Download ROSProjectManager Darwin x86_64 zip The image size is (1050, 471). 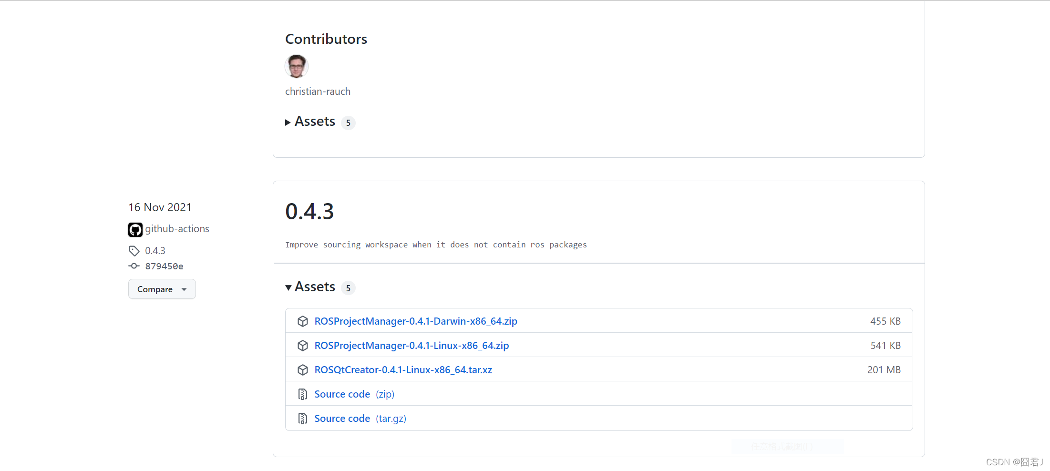(x=415, y=321)
